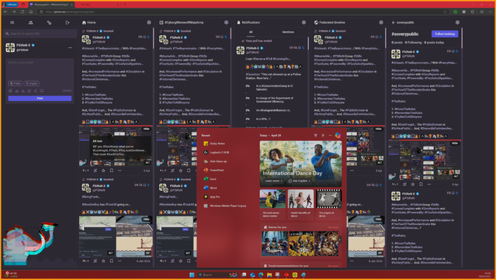Image resolution: width=496 pixels, height=280 pixels.
Task: Open Federated timeline column settings icon
Action: coord(381,22)
